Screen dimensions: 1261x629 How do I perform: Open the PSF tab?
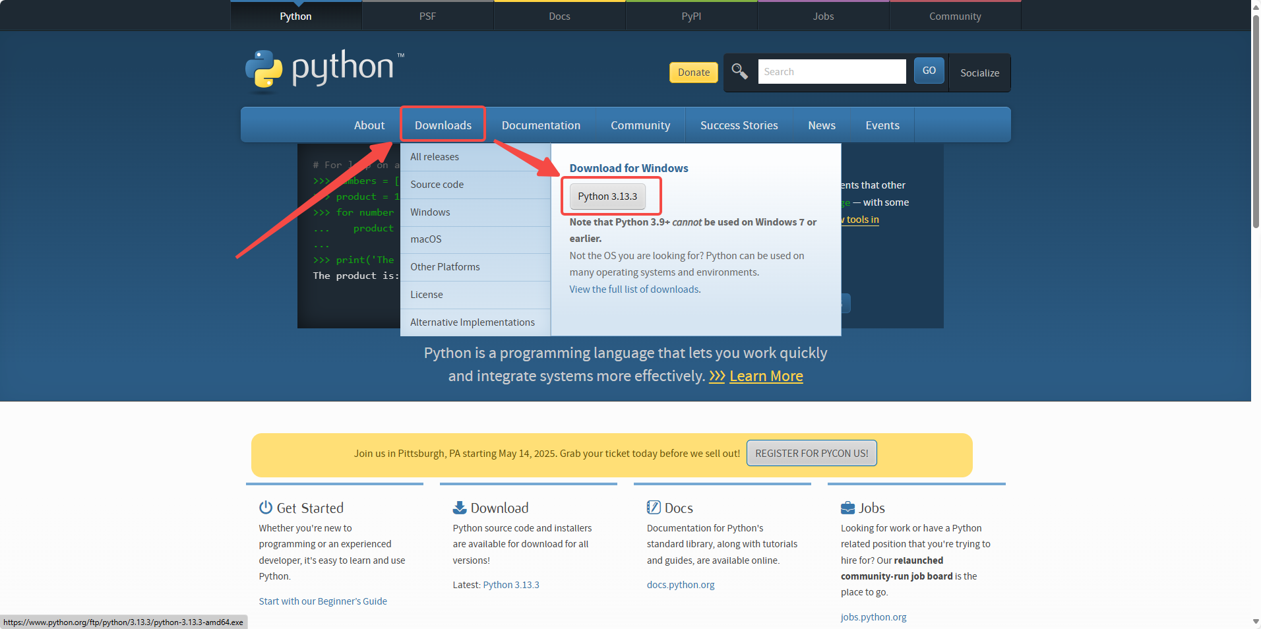427,16
